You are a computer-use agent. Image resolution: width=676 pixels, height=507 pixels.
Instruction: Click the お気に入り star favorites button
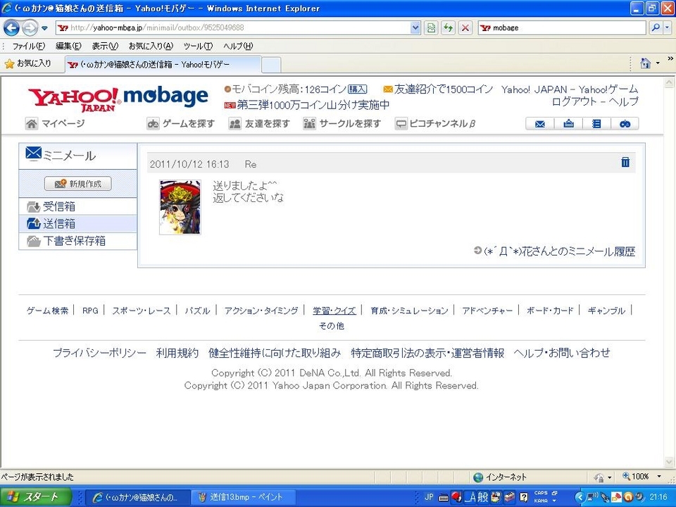coord(27,64)
